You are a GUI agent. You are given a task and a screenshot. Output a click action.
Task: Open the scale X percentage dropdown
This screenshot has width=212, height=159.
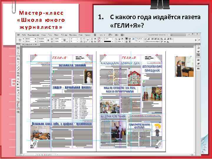(62, 39)
